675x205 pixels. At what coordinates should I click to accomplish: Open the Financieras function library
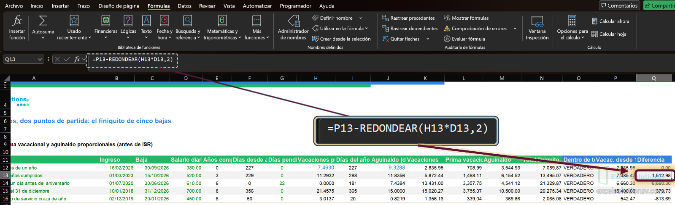tap(106, 28)
